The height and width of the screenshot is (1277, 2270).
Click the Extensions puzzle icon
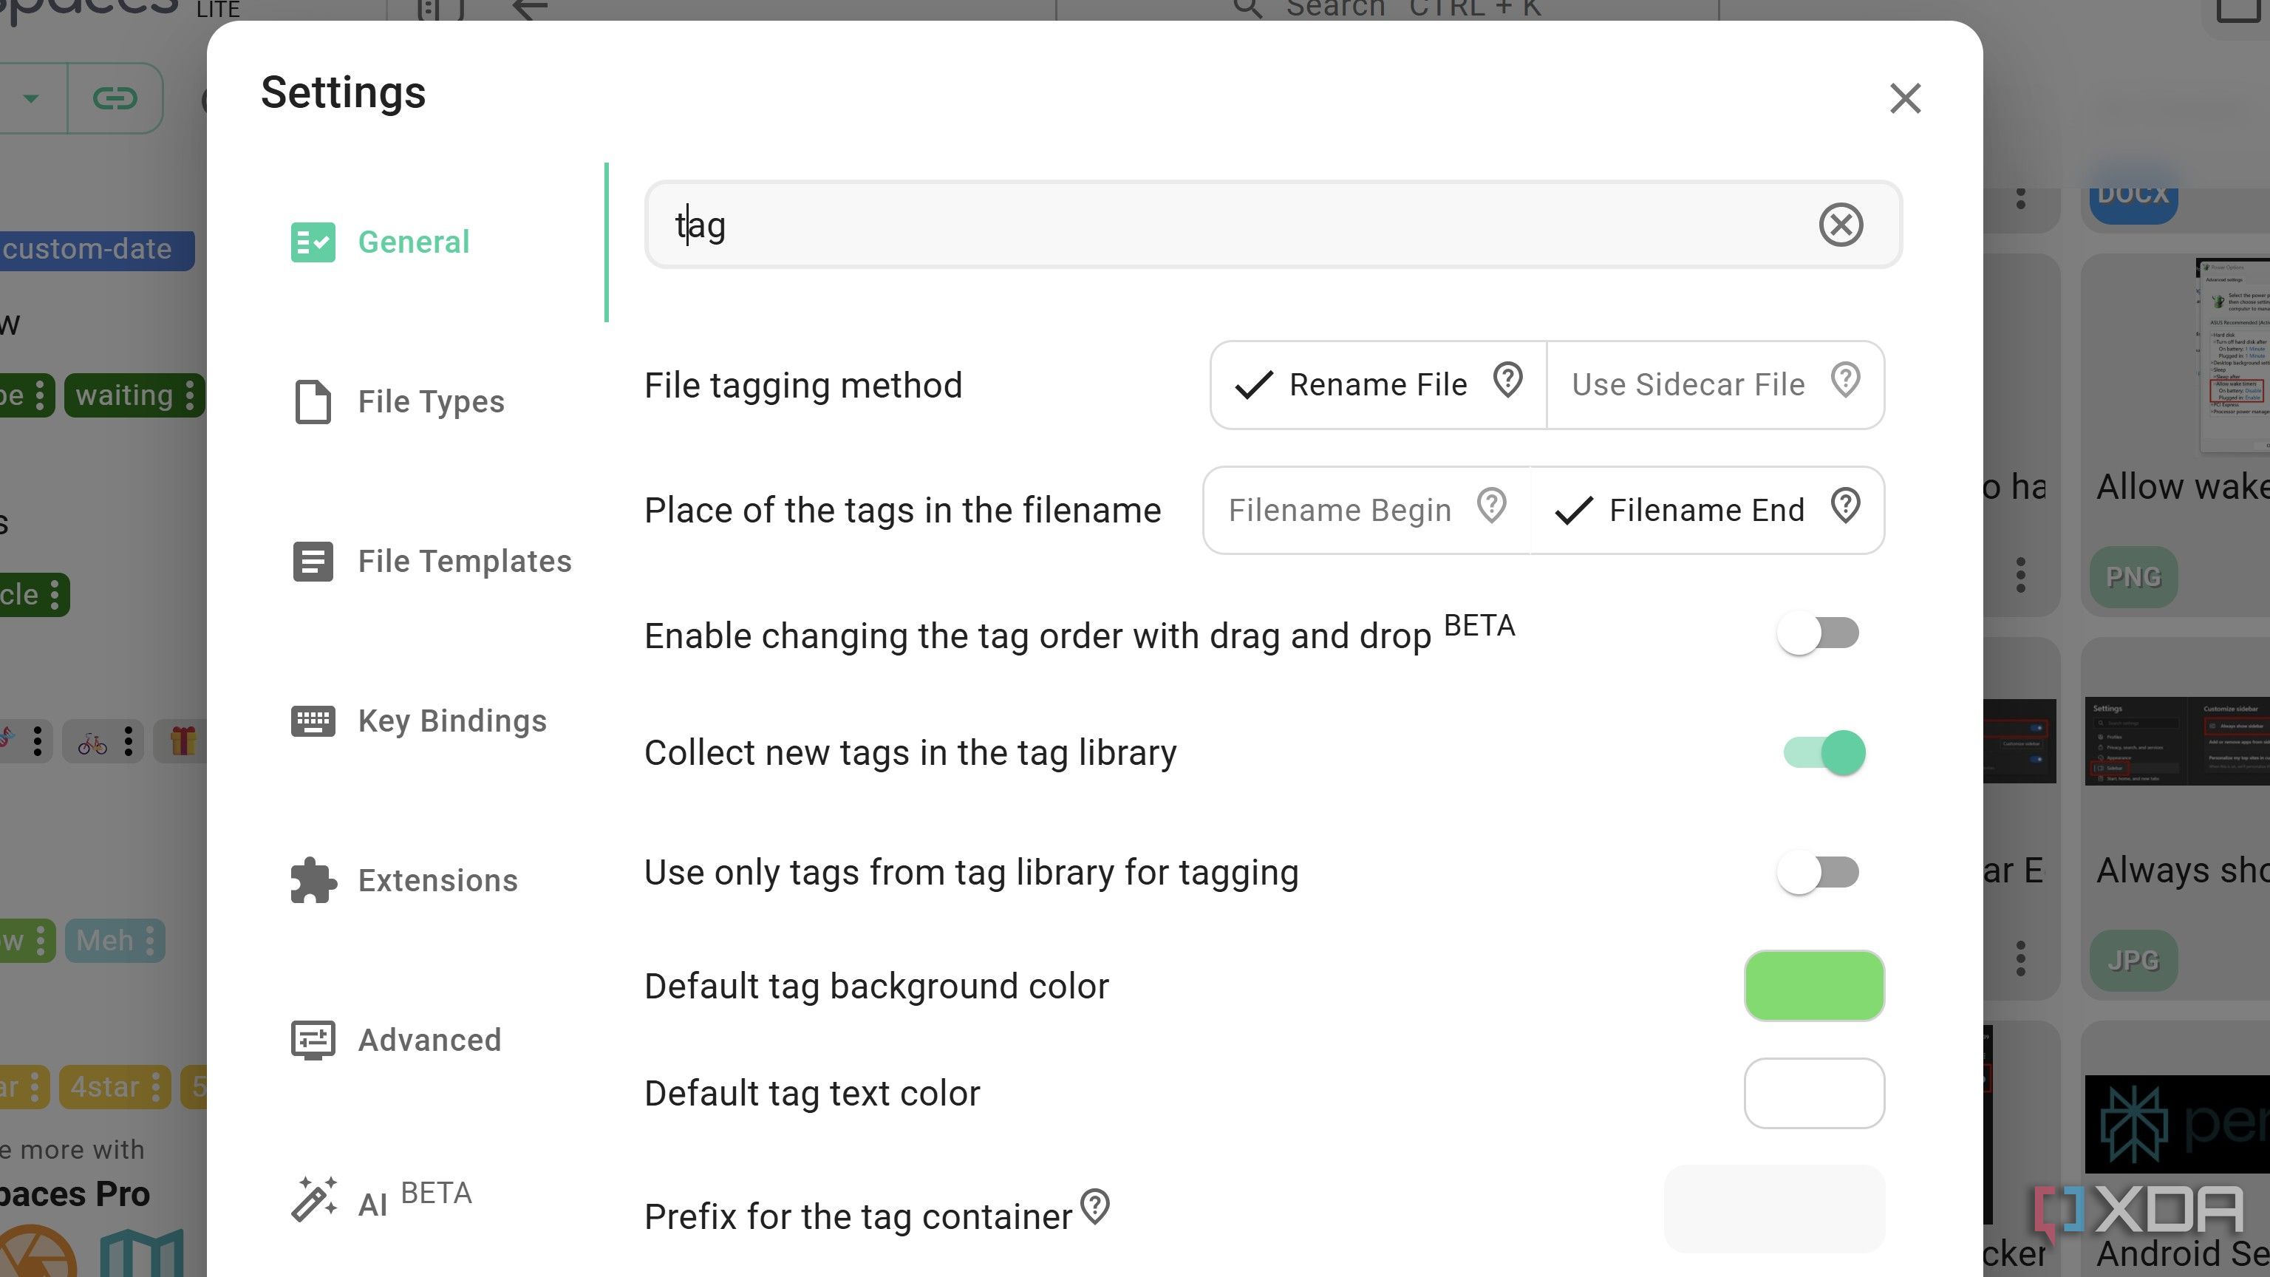click(x=313, y=880)
